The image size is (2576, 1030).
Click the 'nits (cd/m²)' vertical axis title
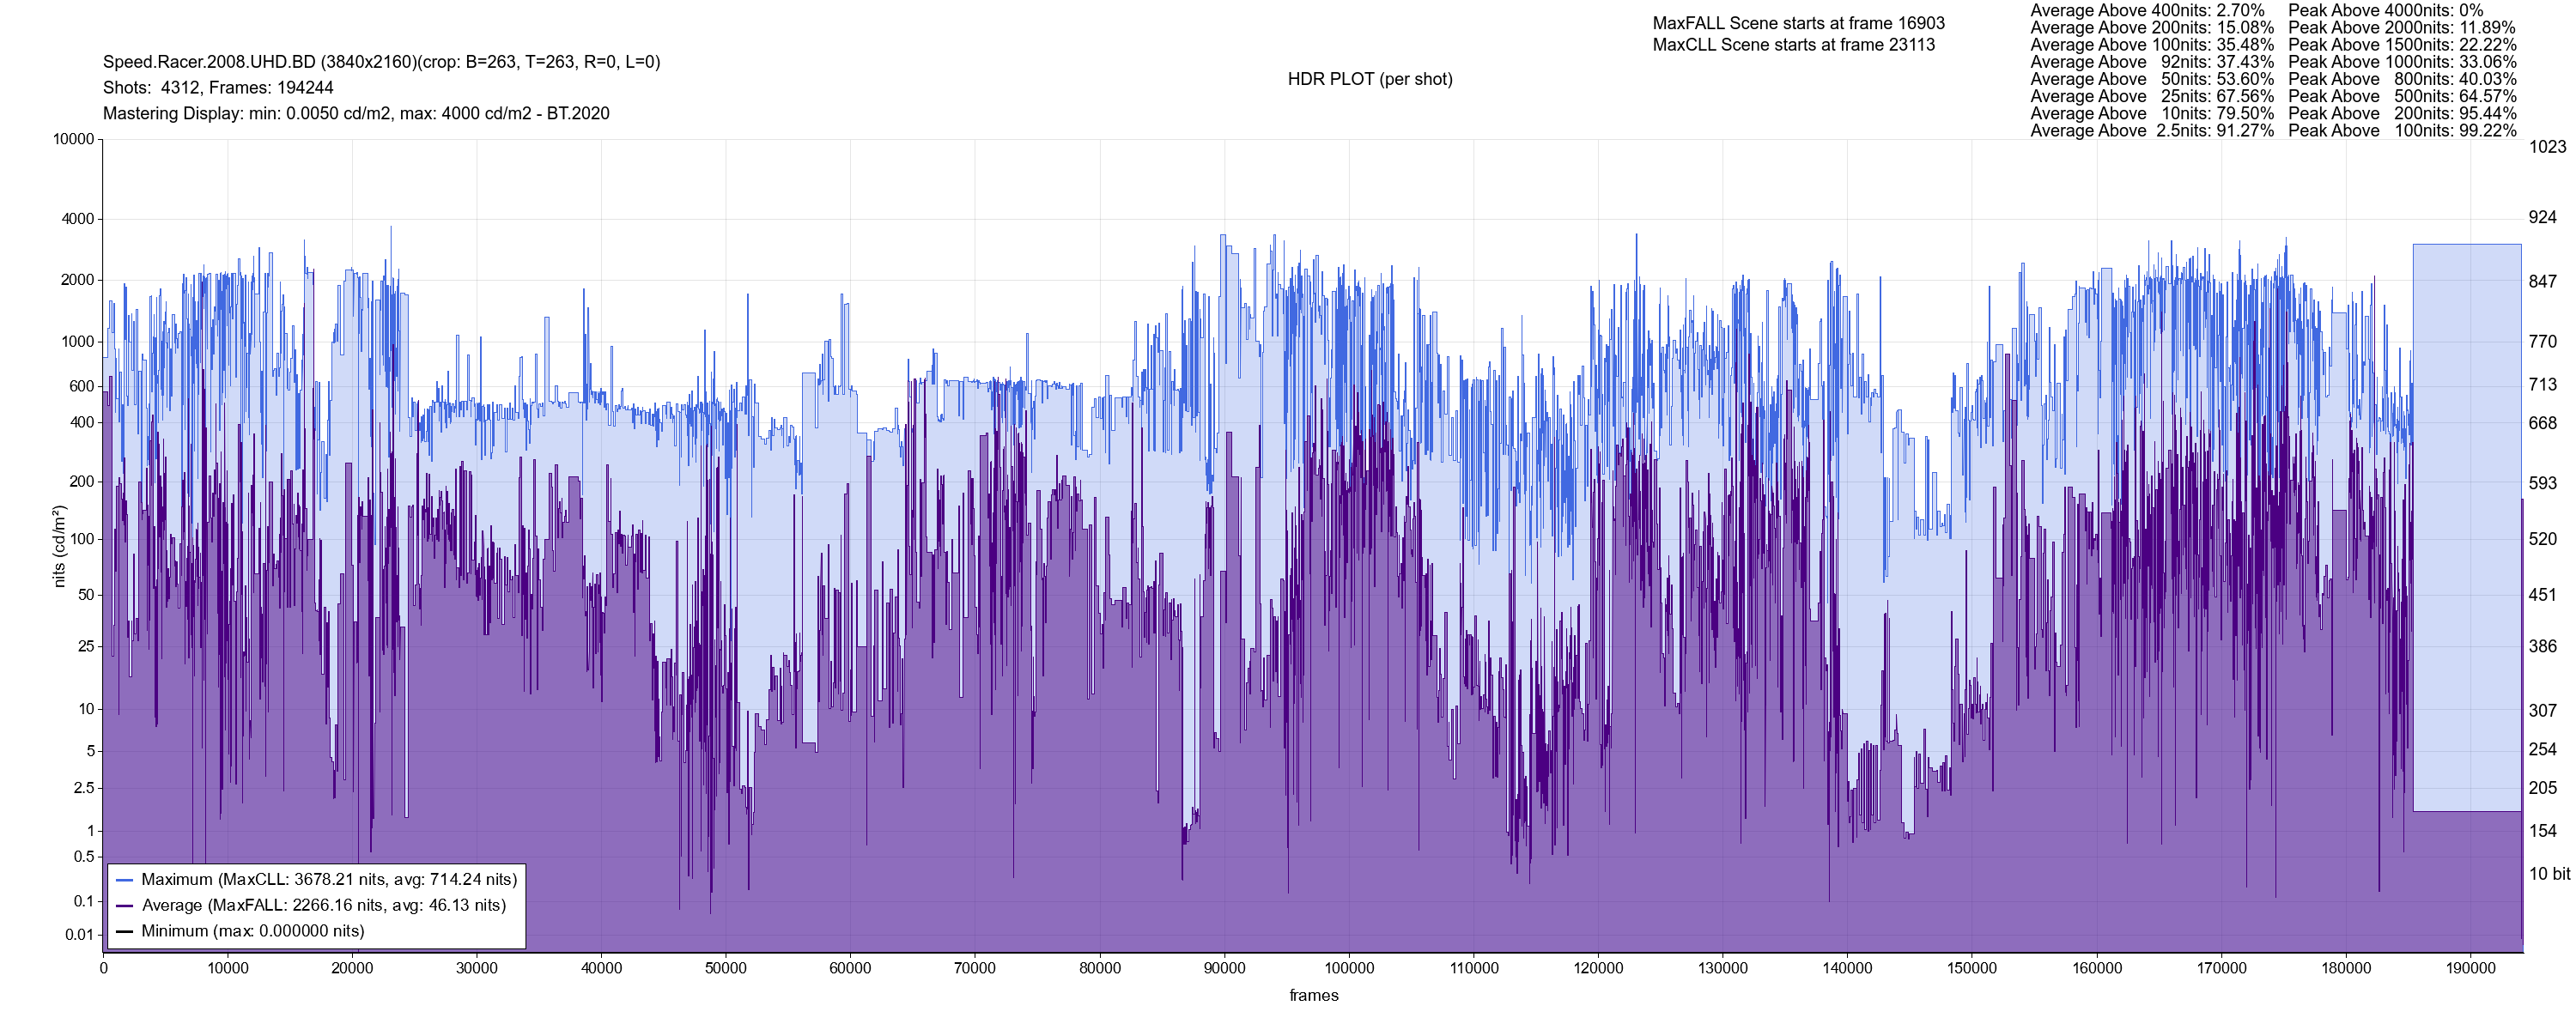coord(59,546)
